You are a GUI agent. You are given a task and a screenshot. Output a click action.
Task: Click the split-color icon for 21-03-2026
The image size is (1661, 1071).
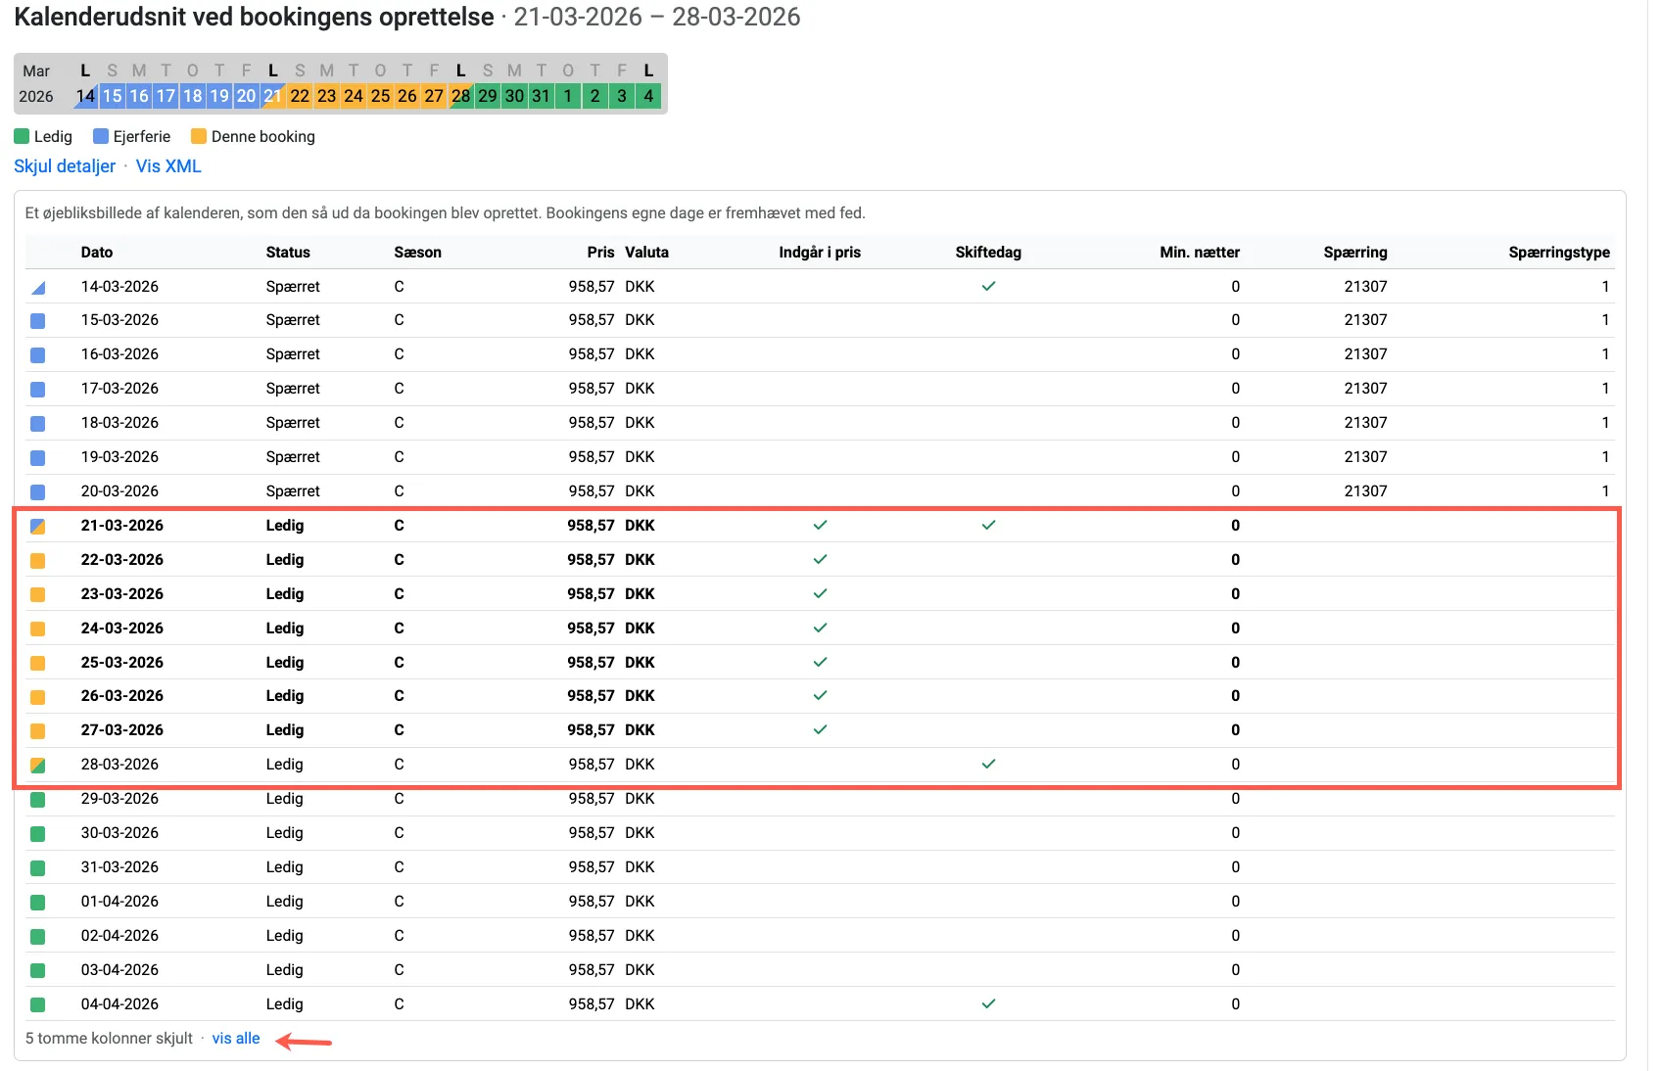click(38, 527)
